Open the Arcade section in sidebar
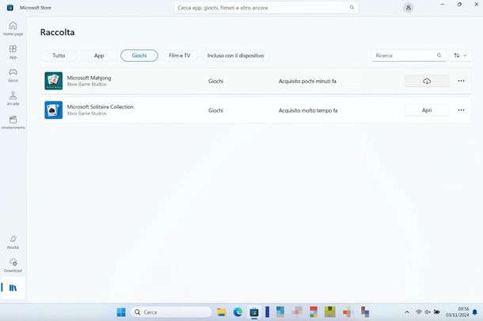 13,98
